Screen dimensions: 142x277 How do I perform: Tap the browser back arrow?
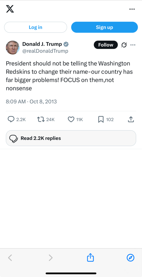click(x=10, y=258)
